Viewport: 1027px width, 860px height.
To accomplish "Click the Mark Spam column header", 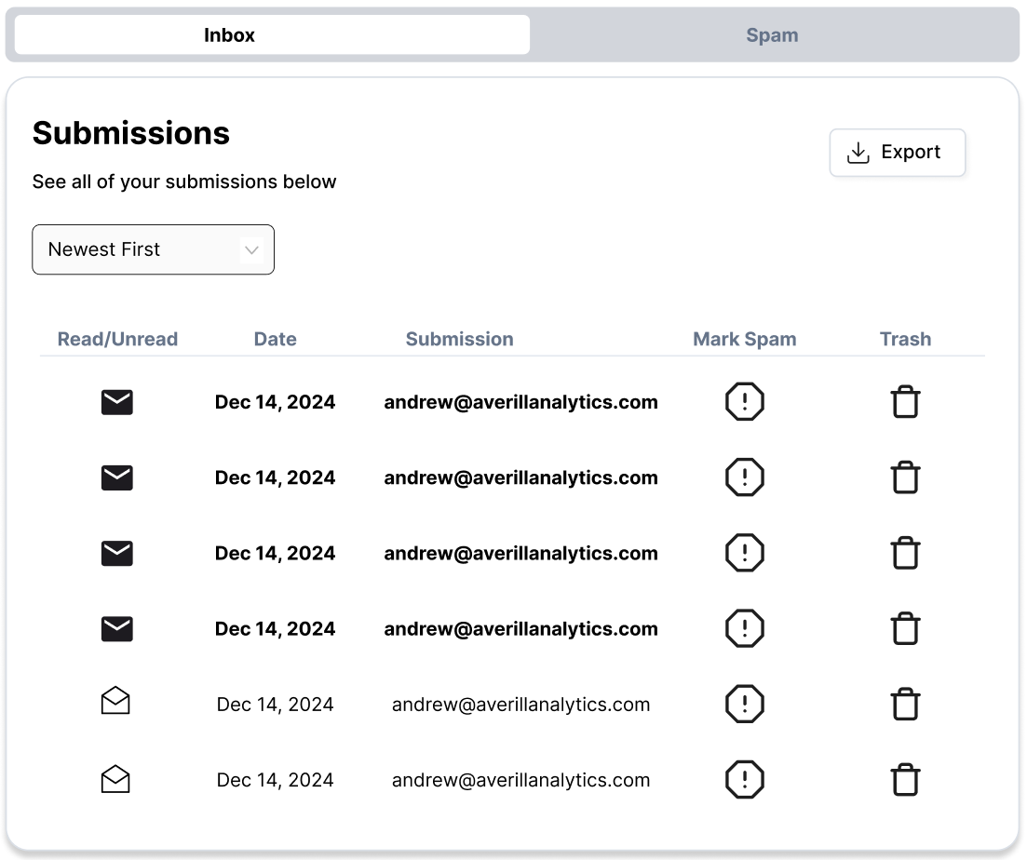I will coord(745,339).
